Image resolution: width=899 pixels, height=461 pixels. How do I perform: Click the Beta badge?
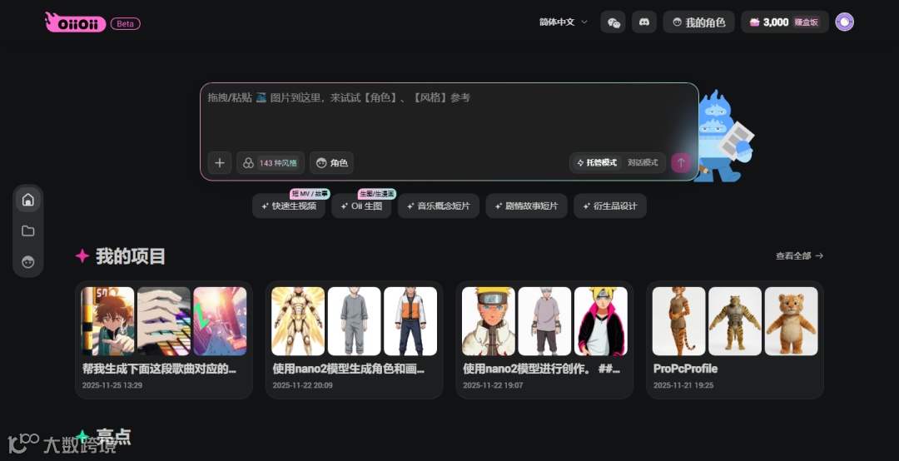126,23
